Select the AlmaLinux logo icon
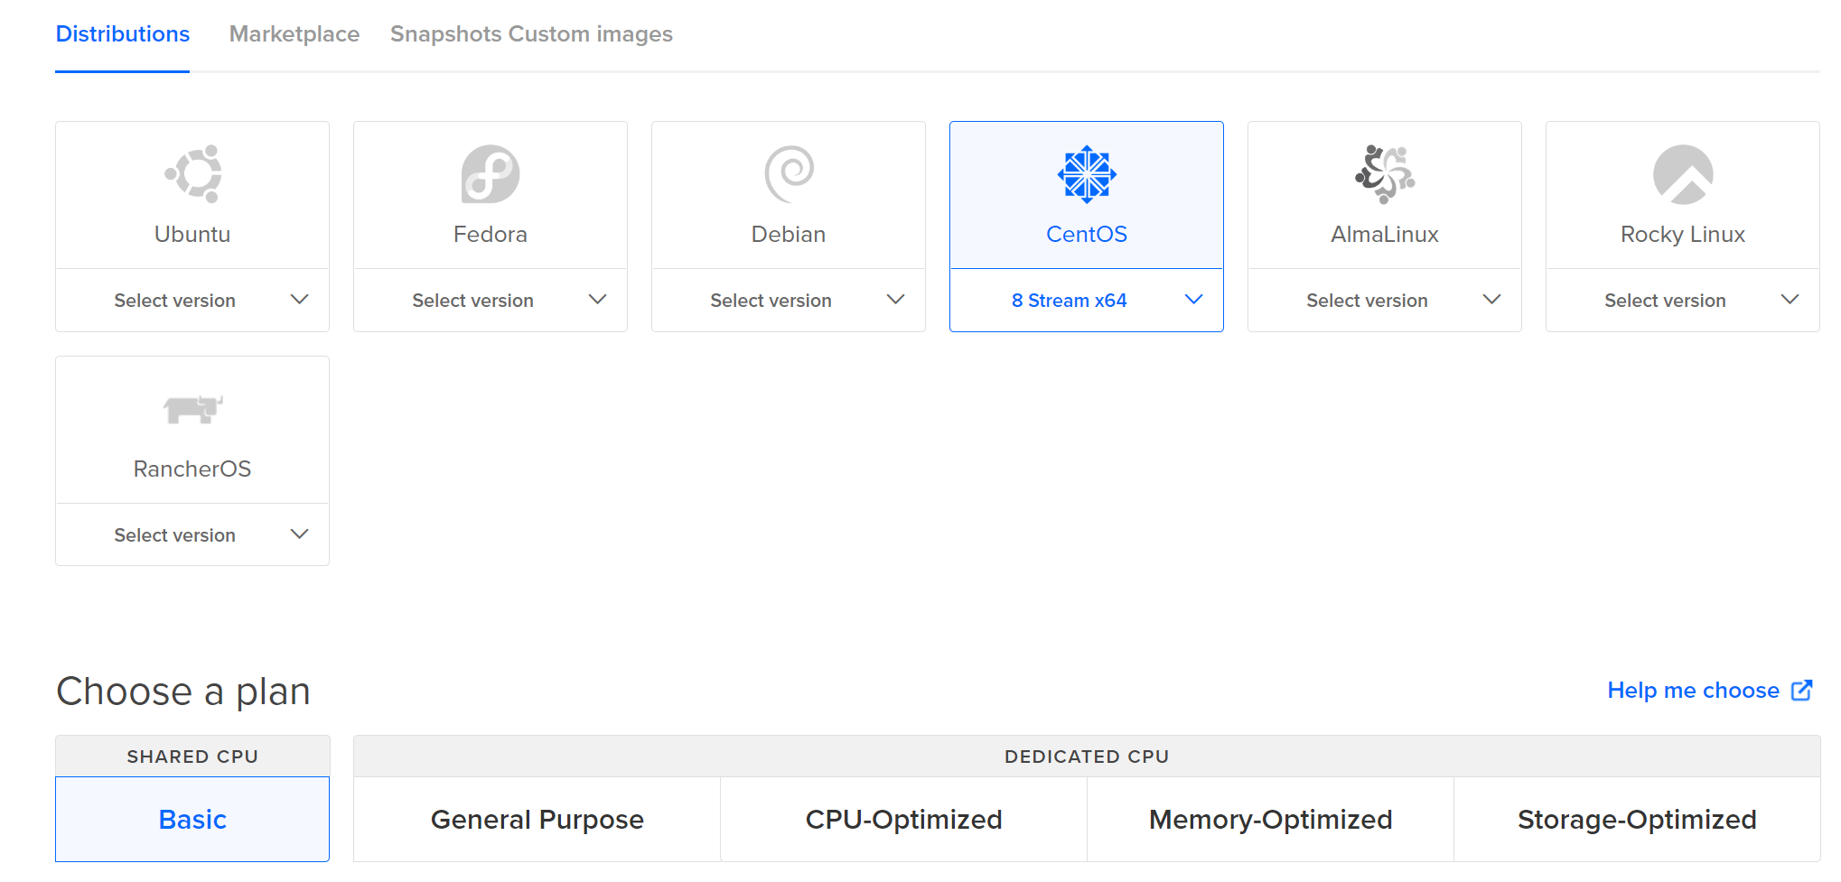The height and width of the screenshot is (882, 1841). pos(1385,173)
